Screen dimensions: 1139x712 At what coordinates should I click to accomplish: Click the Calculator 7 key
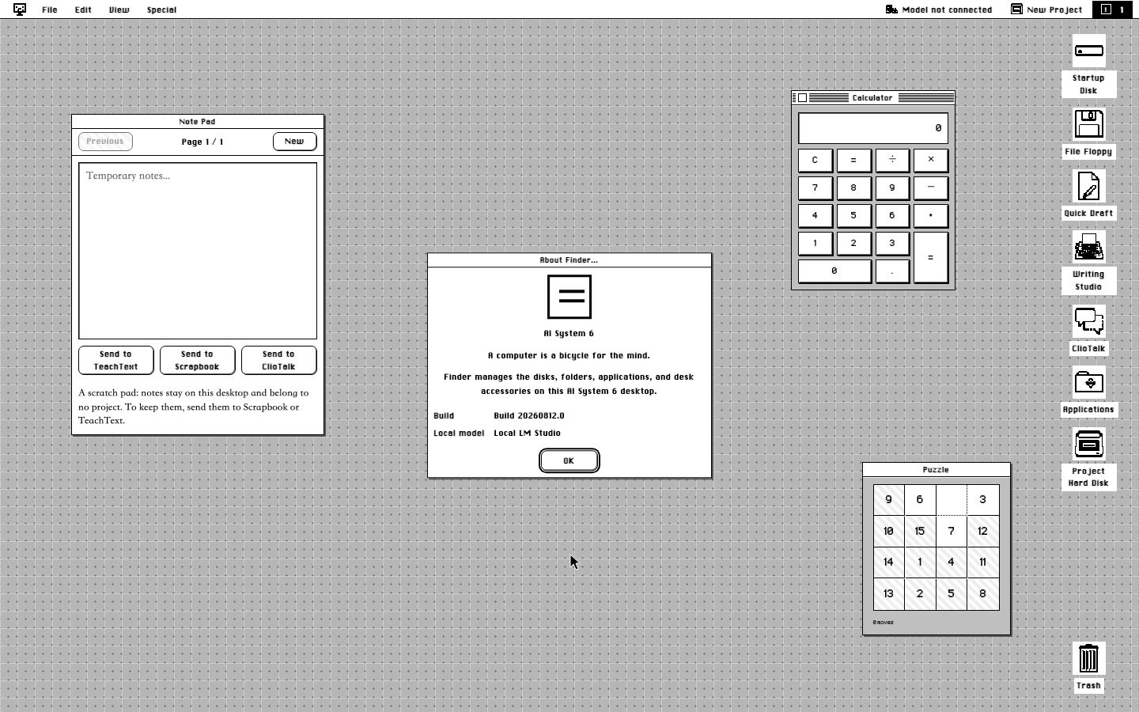point(815,187)
